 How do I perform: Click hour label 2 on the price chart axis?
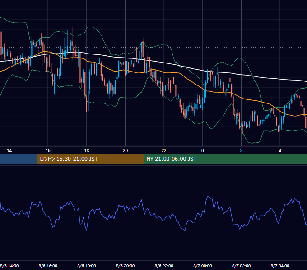[241, 150]
